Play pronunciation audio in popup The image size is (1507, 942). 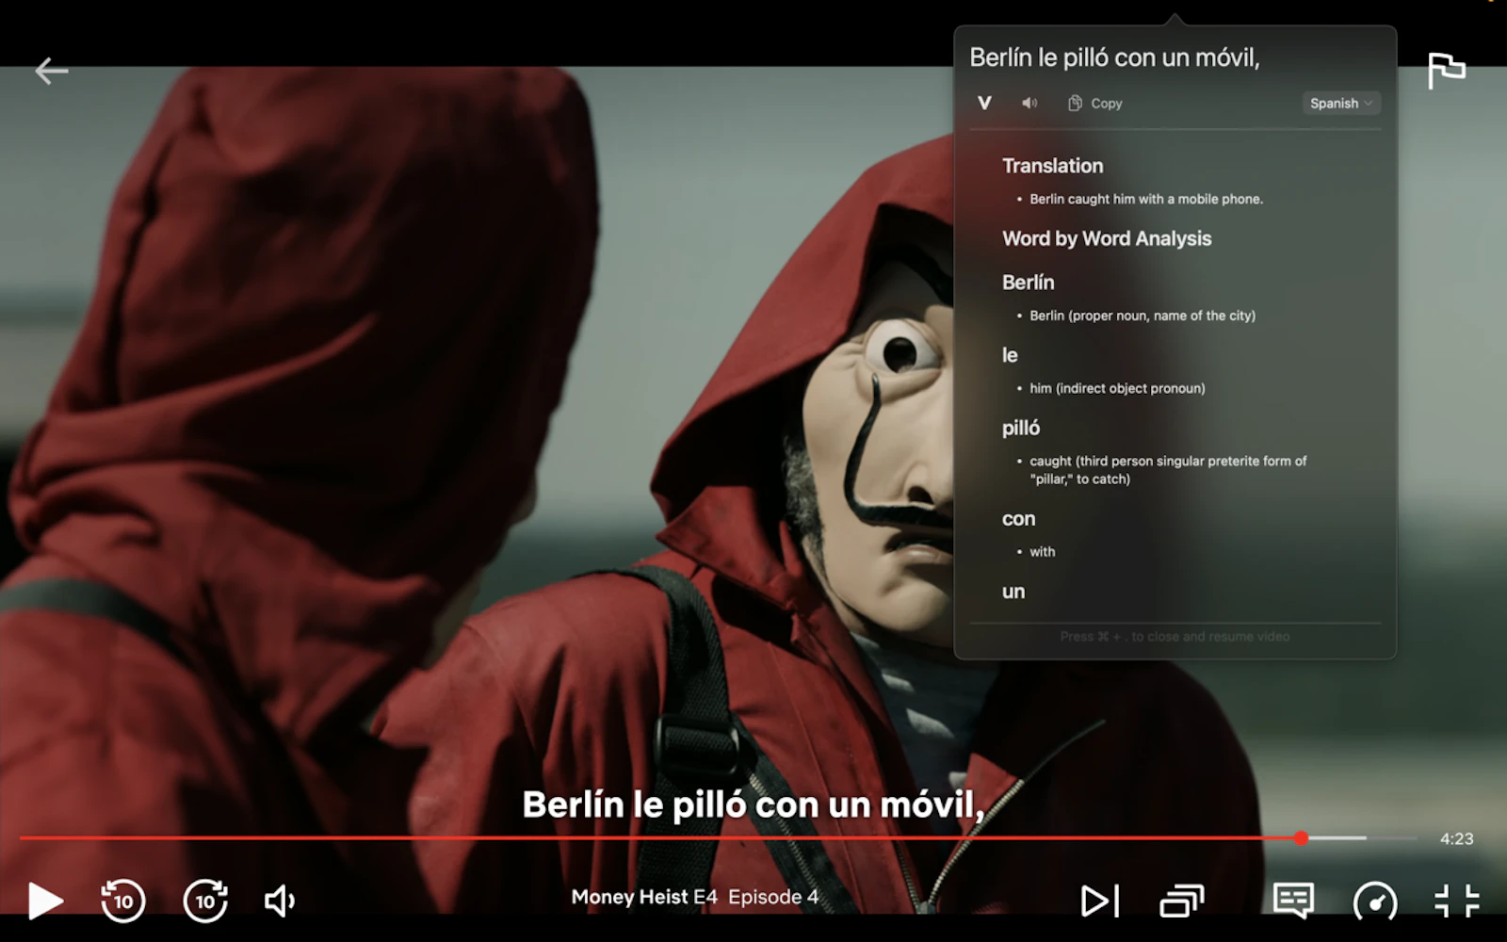point(1029,103)
